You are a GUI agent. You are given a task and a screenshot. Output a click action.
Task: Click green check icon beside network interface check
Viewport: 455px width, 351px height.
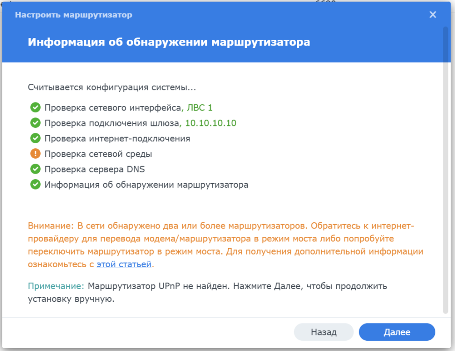click(35, 108)
